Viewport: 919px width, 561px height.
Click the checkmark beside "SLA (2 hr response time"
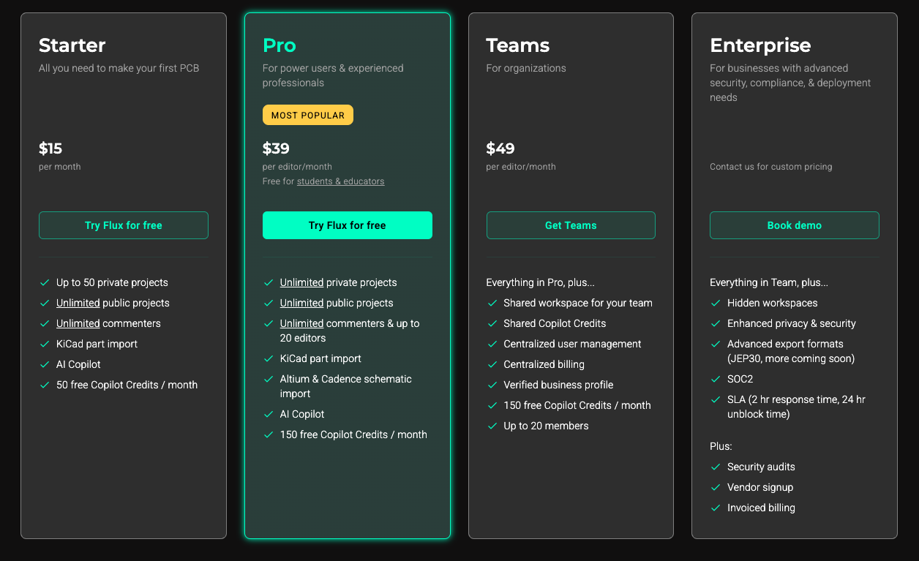pos(716,399)
